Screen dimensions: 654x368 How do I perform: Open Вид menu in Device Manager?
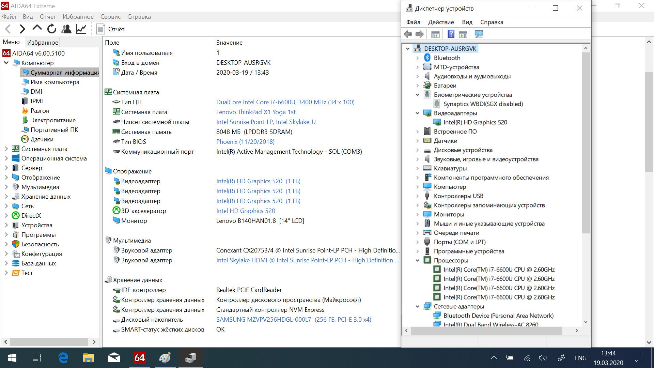[467, 22]
